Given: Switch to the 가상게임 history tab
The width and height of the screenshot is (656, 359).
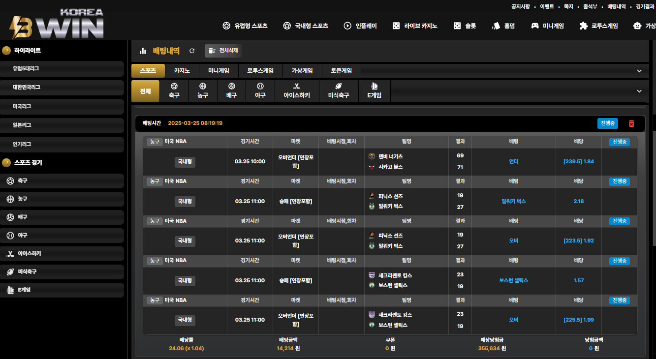Looking at the screenshot, I should click(302, 71).
